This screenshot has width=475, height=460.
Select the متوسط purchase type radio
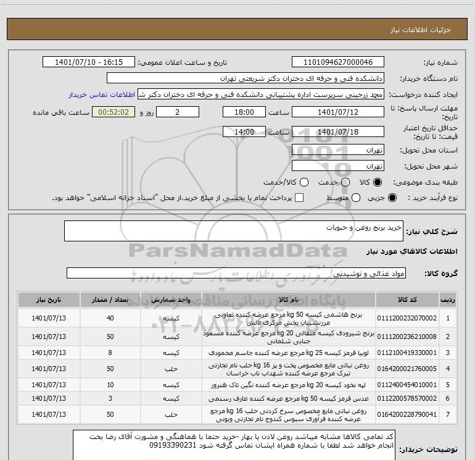(x=356, y=198)
